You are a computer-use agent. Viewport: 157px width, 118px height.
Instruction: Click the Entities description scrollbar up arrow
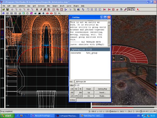(109, 22)
